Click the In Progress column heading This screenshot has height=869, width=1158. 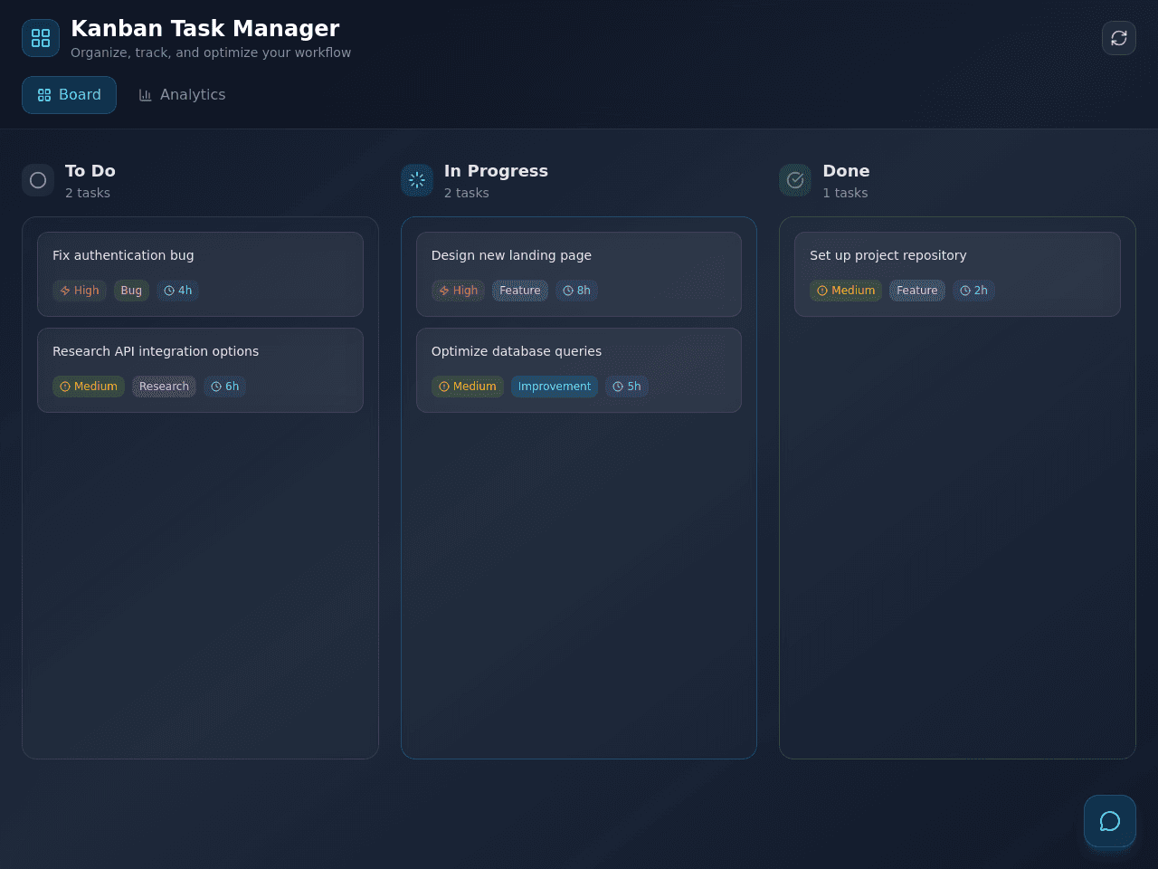pos(496,171)
